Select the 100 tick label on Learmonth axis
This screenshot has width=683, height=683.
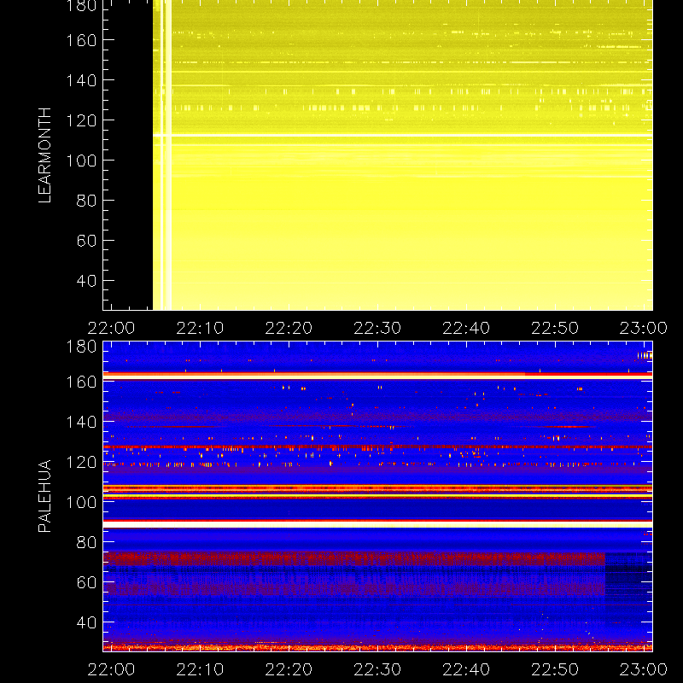[x=81, y=161]
